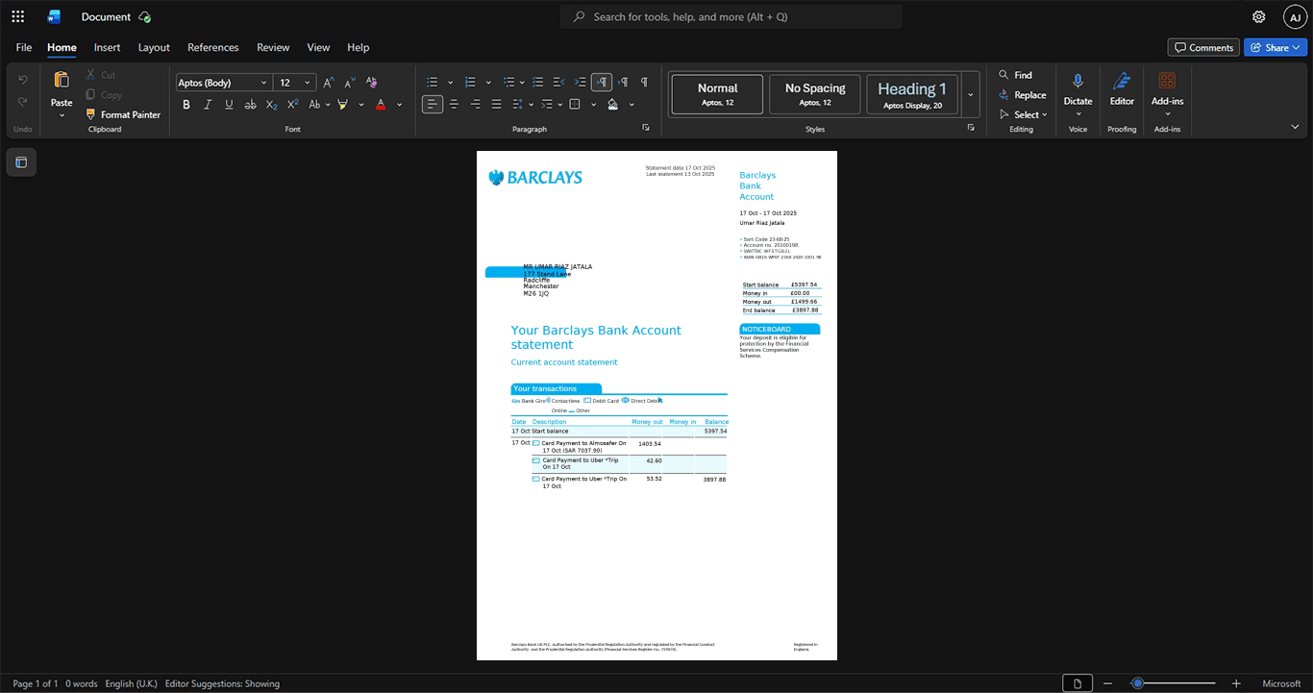This screenshot has height=693, width=1313.
Task: Decrease font size with shrink font icon
Action: [x=350, y=83]
